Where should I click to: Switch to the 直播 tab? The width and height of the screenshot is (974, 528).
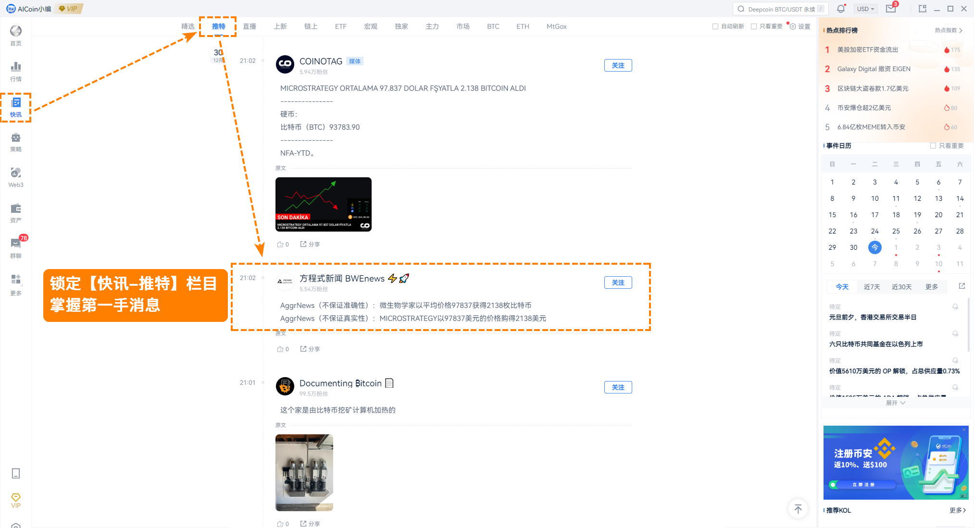coord(250,26)
